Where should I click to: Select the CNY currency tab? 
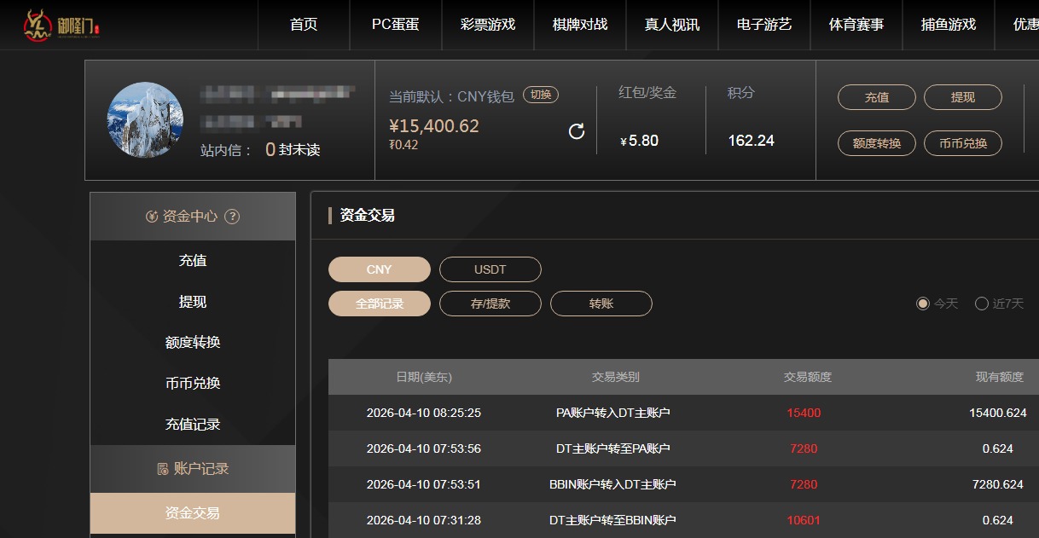(x=379, y=269)
